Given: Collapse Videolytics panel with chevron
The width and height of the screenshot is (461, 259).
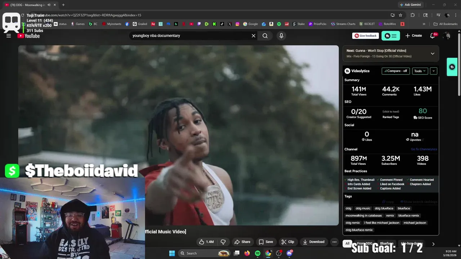Looking at the screenshot, I should pyautogui.click(x=434, y=71).
